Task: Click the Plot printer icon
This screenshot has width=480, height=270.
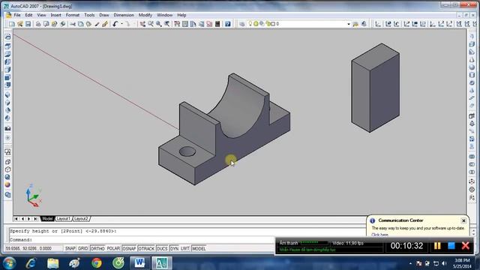Action: point(38,24)
